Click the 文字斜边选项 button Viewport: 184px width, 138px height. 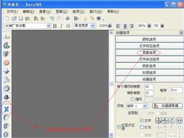pos(150,59)
